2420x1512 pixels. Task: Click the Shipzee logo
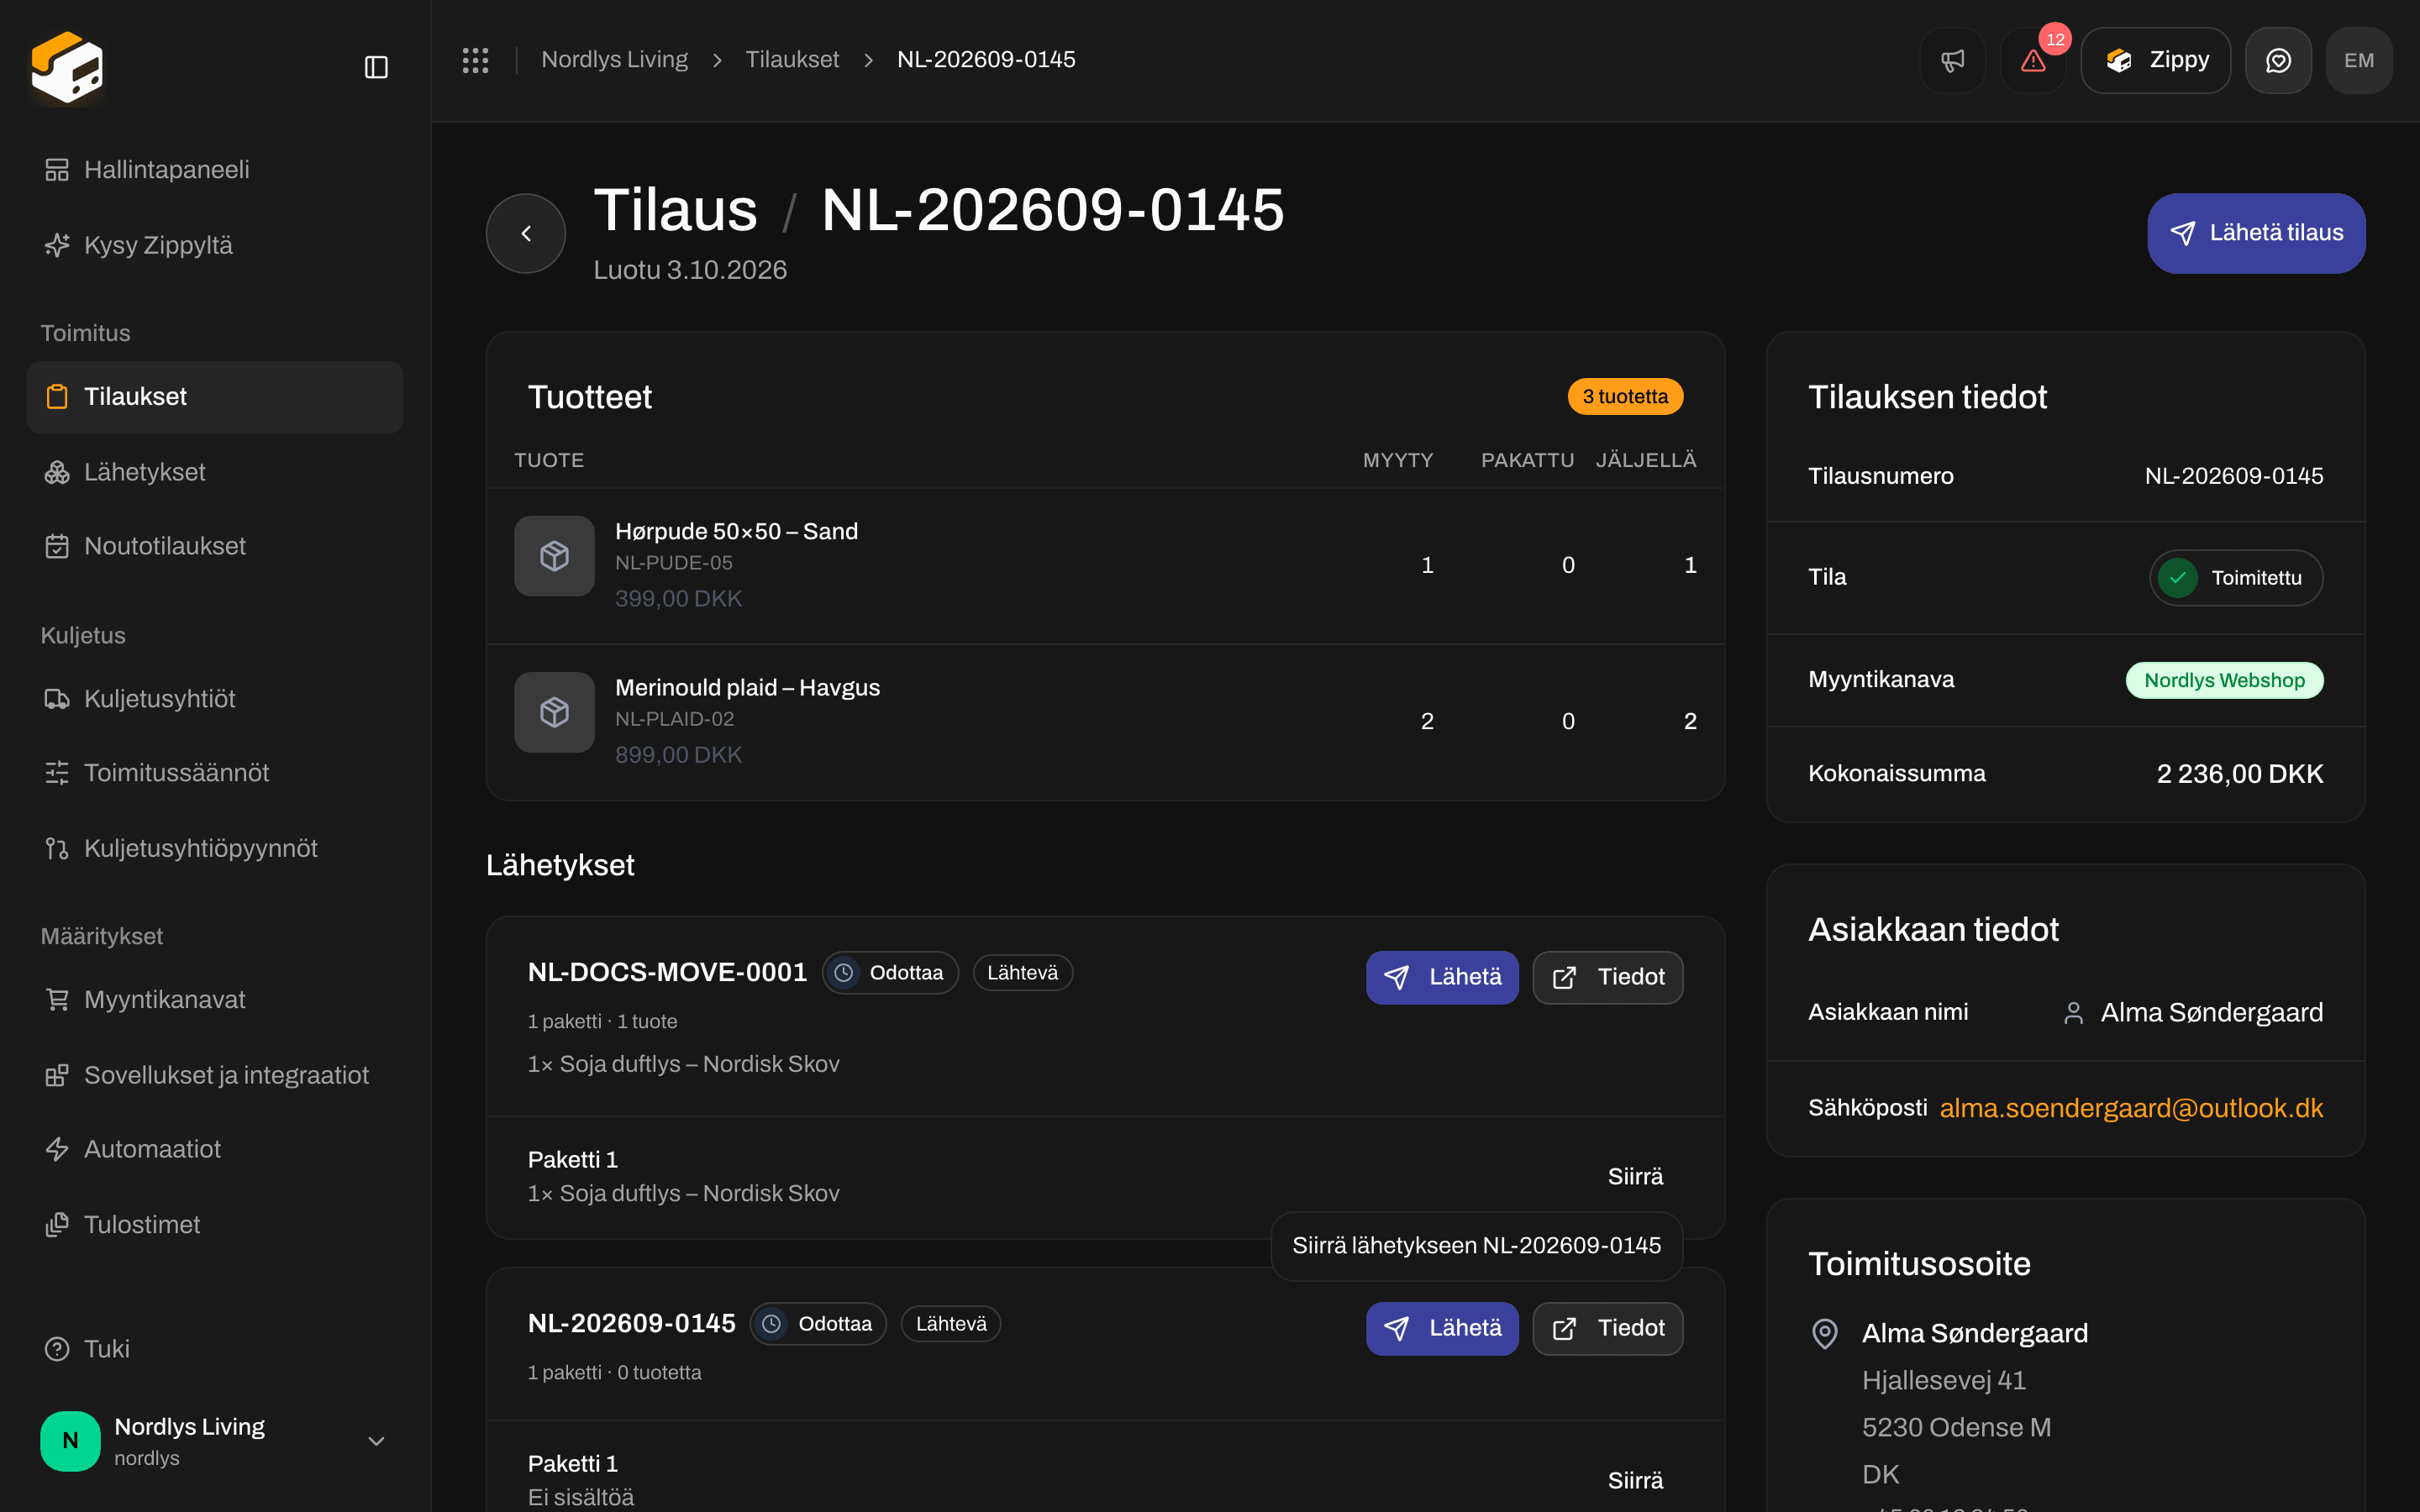pos(67,67)
